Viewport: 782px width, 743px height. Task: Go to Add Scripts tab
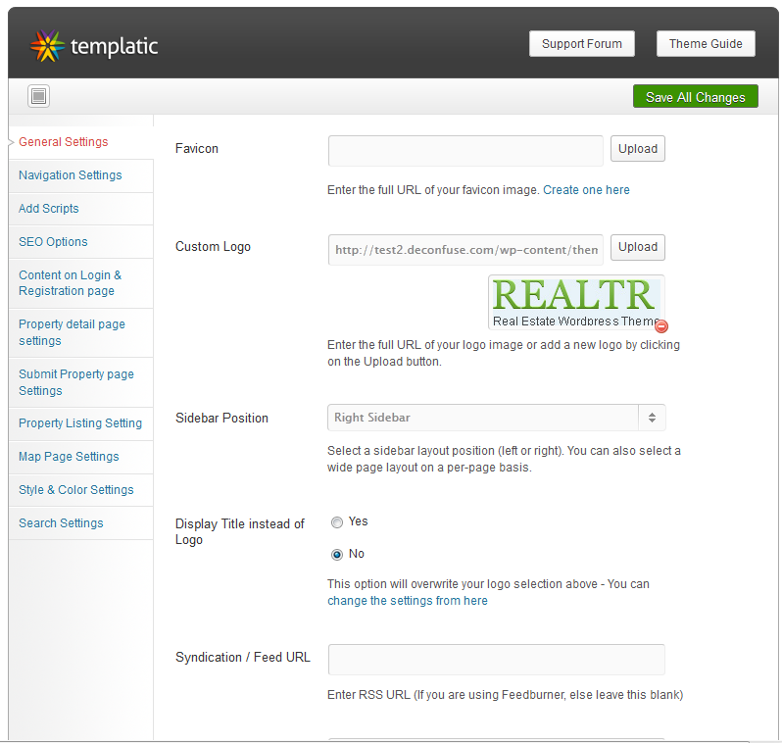click(80, 209)
